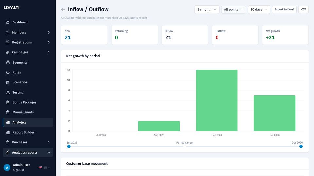The width and height of the screenshot is (314, 176).
Task: Click the Aug 2026 green bar
Action: click(x=159, y=126)
